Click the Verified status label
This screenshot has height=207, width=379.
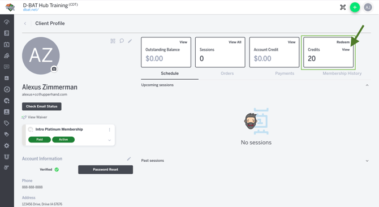(x=46, y=170)
